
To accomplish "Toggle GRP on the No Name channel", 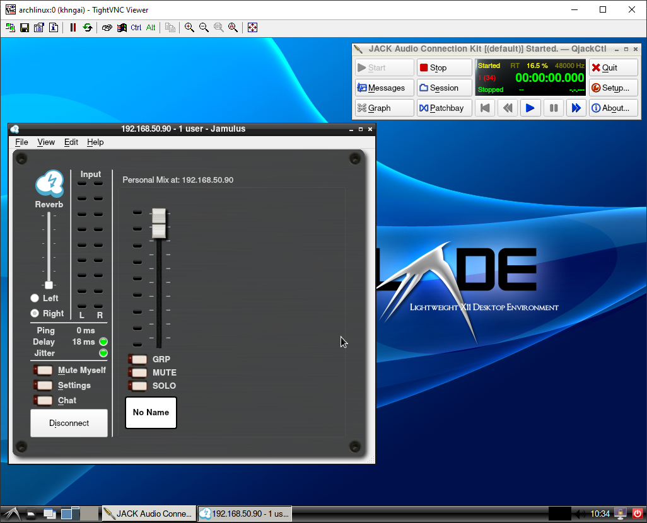I will coord(138,359).
